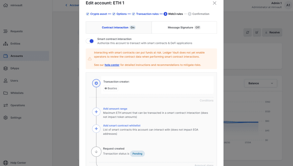293x166 pixels.
Task: Open Entities from the sidebar icon
Action: (x=5, y=44)
